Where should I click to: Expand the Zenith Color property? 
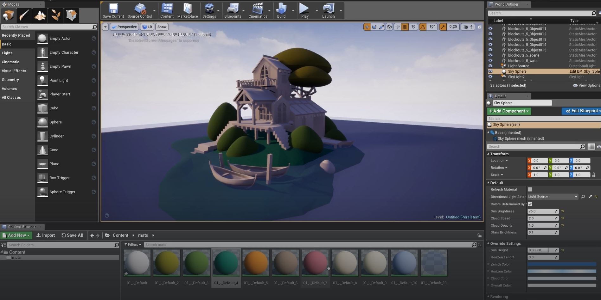pyautogui.click(x=488, y=264)
